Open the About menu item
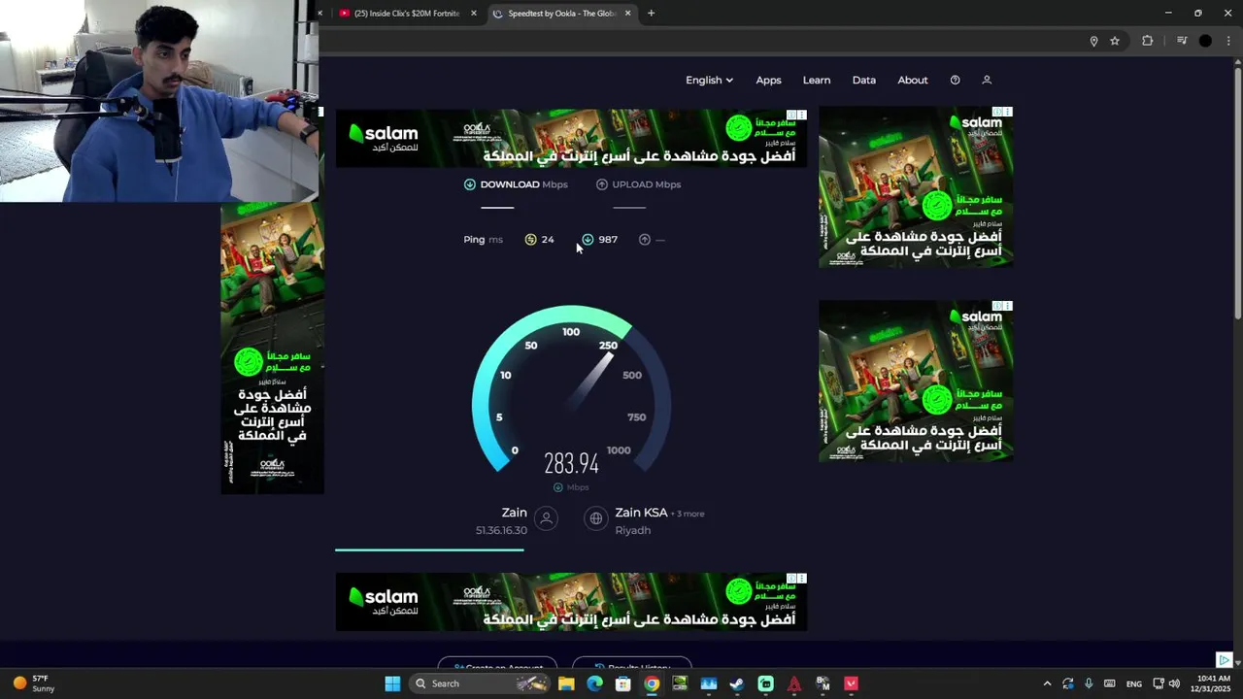1243x699 pixels. pos(913,80)
